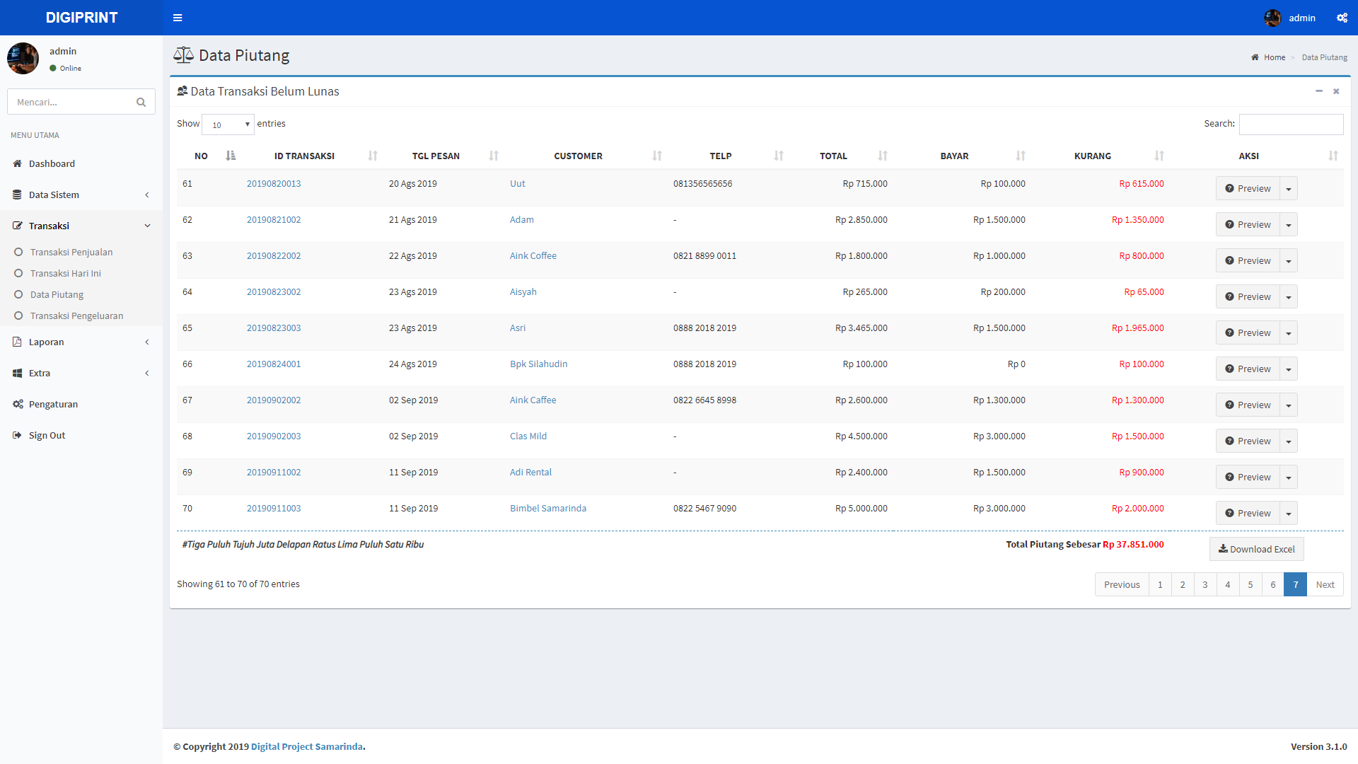The image size is (1358, 764).
Task: Click the magnifier icon in sidebar search
Action: click(141, 102)
